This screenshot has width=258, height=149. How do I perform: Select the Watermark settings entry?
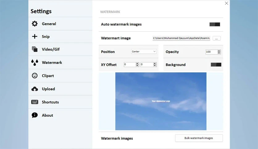[x=60, y=62]
